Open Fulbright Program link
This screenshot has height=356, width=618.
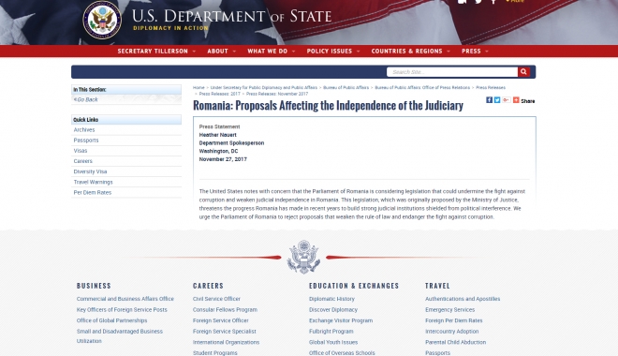tap(331, 332)
